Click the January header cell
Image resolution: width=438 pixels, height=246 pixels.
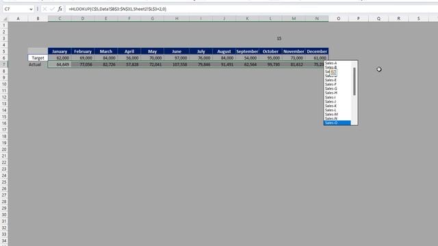pos(60,51)
